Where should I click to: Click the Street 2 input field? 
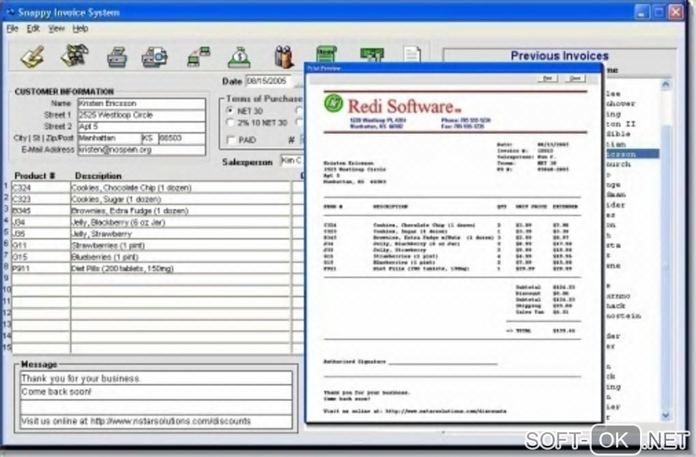(x=142, y=126)
